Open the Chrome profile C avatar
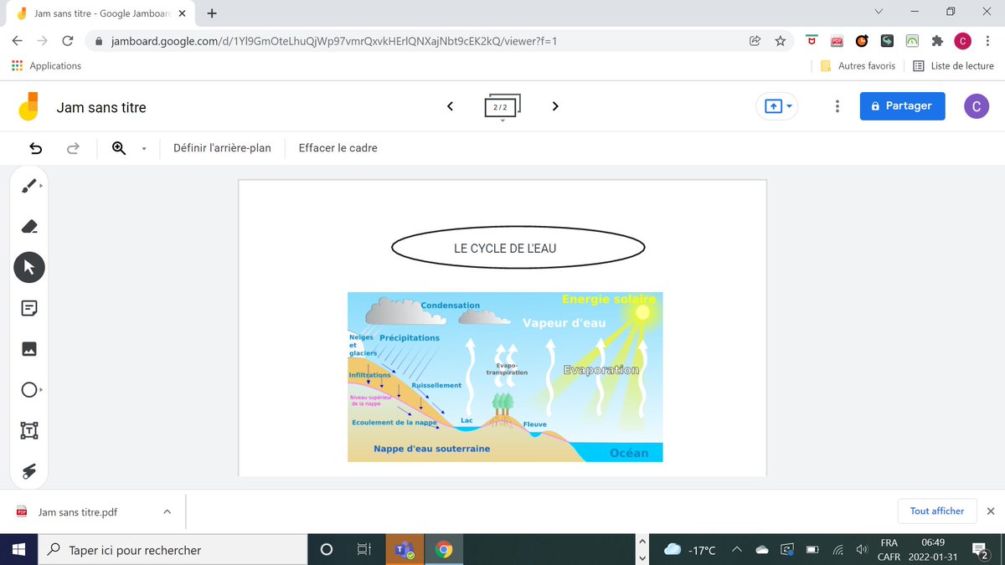 coord(963,40)
